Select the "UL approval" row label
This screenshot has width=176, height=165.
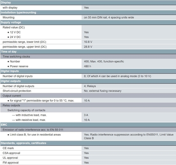click(x=10, y=158)
